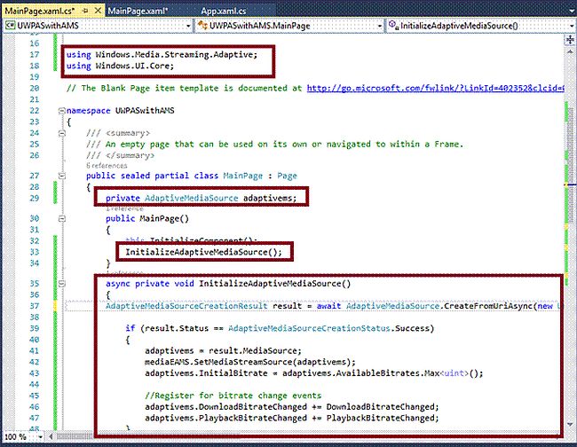This screenshot has width=577, height=447.
Task: Click 'public sealed partial class MainPage' declaration
Action: click(192, 176)
